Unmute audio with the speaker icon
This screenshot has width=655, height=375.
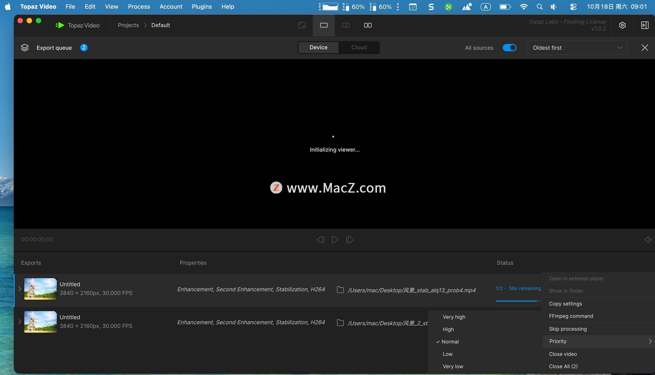point(648,240)
